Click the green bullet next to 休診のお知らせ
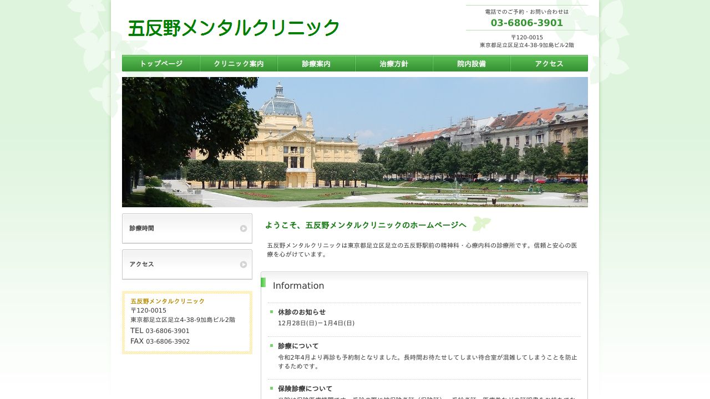Screen dimensions: 710x399 (x=272, y=312)
